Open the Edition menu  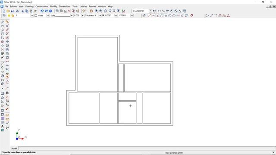[13, 6]
